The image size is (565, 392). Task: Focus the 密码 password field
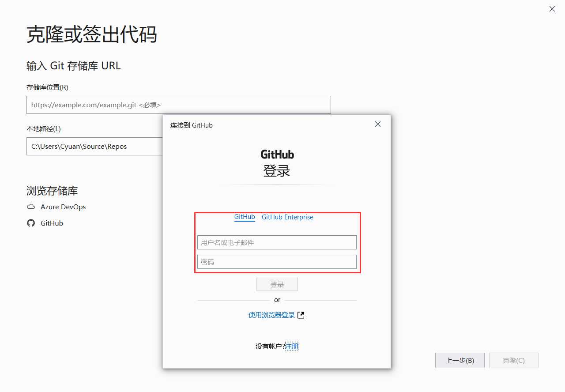pos(277,262)
